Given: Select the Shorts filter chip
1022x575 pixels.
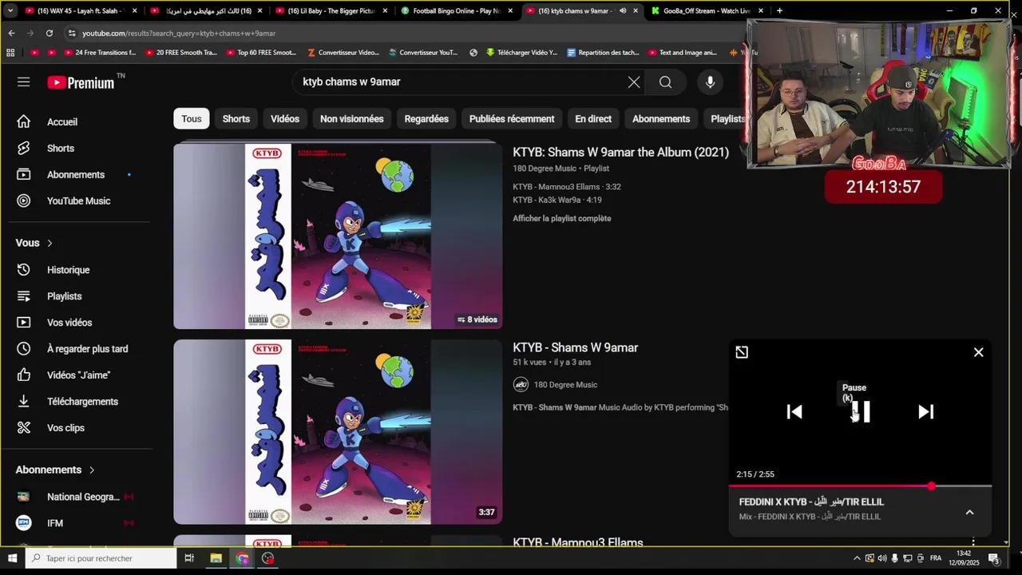Looking at the screenshot, I should click(236, 119).
